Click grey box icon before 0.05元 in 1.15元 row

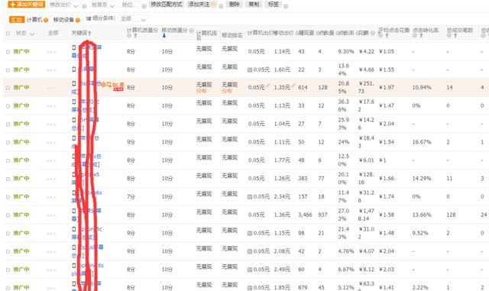250,233
